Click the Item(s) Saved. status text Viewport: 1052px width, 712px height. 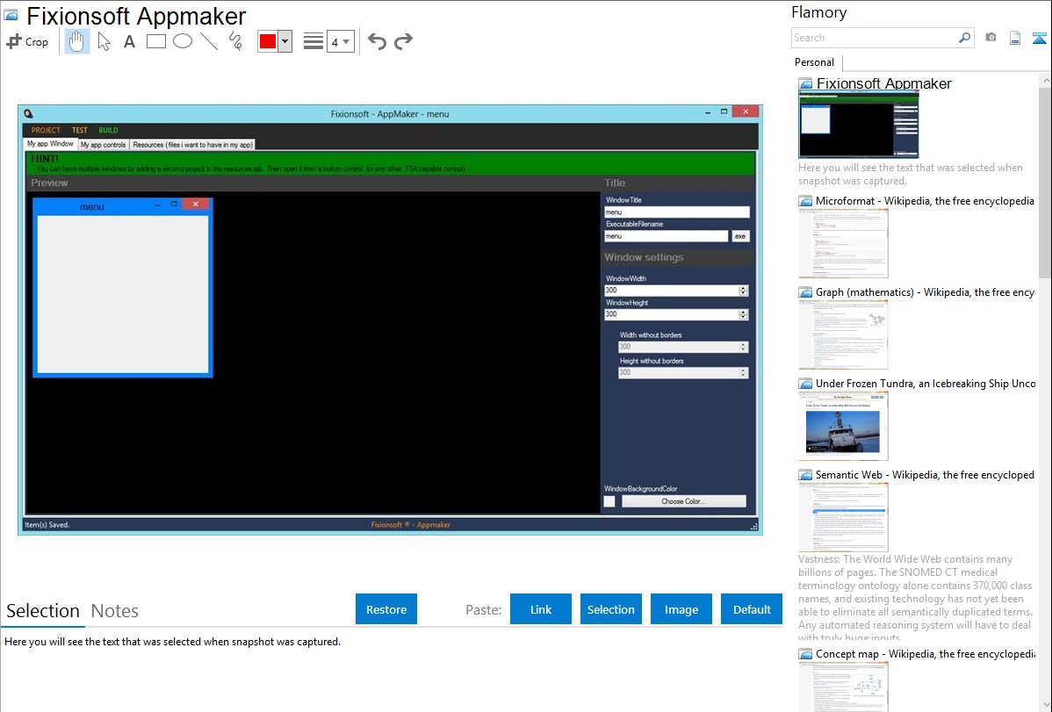47,525
